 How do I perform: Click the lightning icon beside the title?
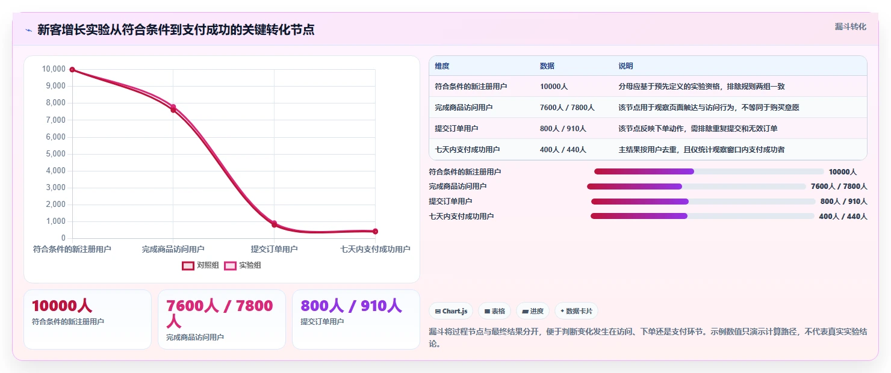click(x=28, y=30)
